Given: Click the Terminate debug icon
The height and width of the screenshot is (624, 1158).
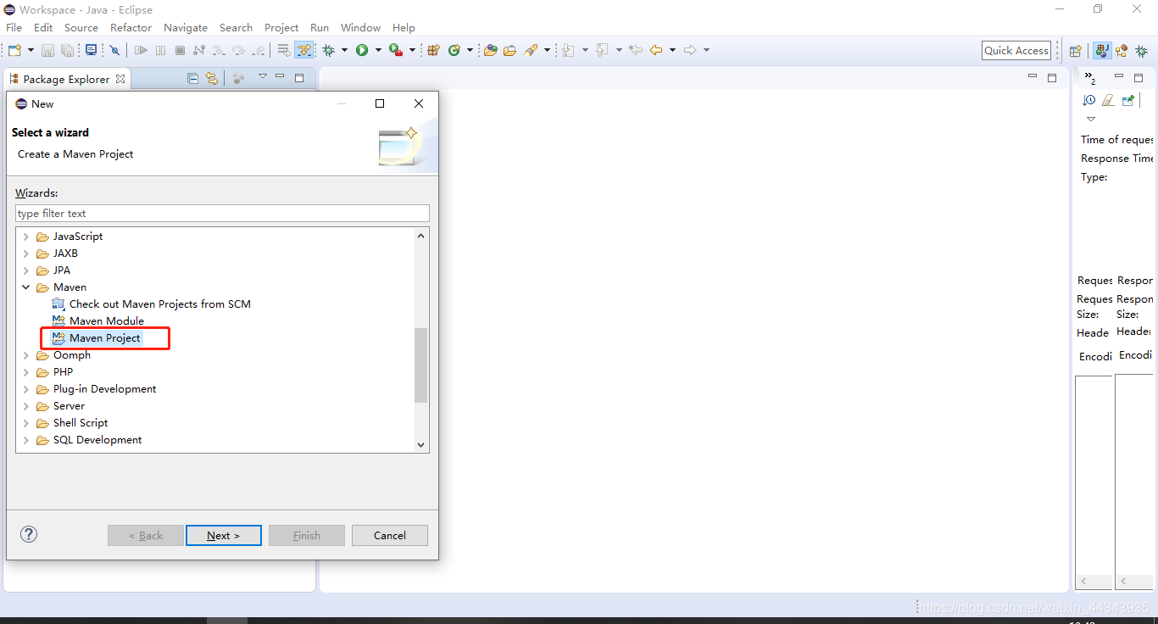Looking at the screenshot, I should [180, 51].
